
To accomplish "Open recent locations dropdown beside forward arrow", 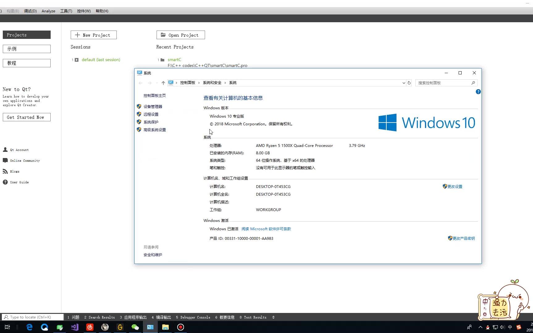I will pos(157,83).
